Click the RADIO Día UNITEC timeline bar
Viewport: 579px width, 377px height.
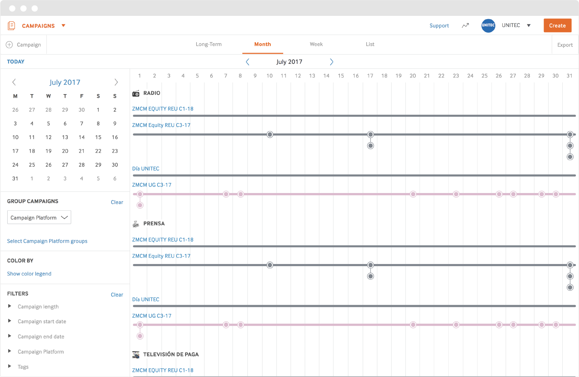(354, 175)
